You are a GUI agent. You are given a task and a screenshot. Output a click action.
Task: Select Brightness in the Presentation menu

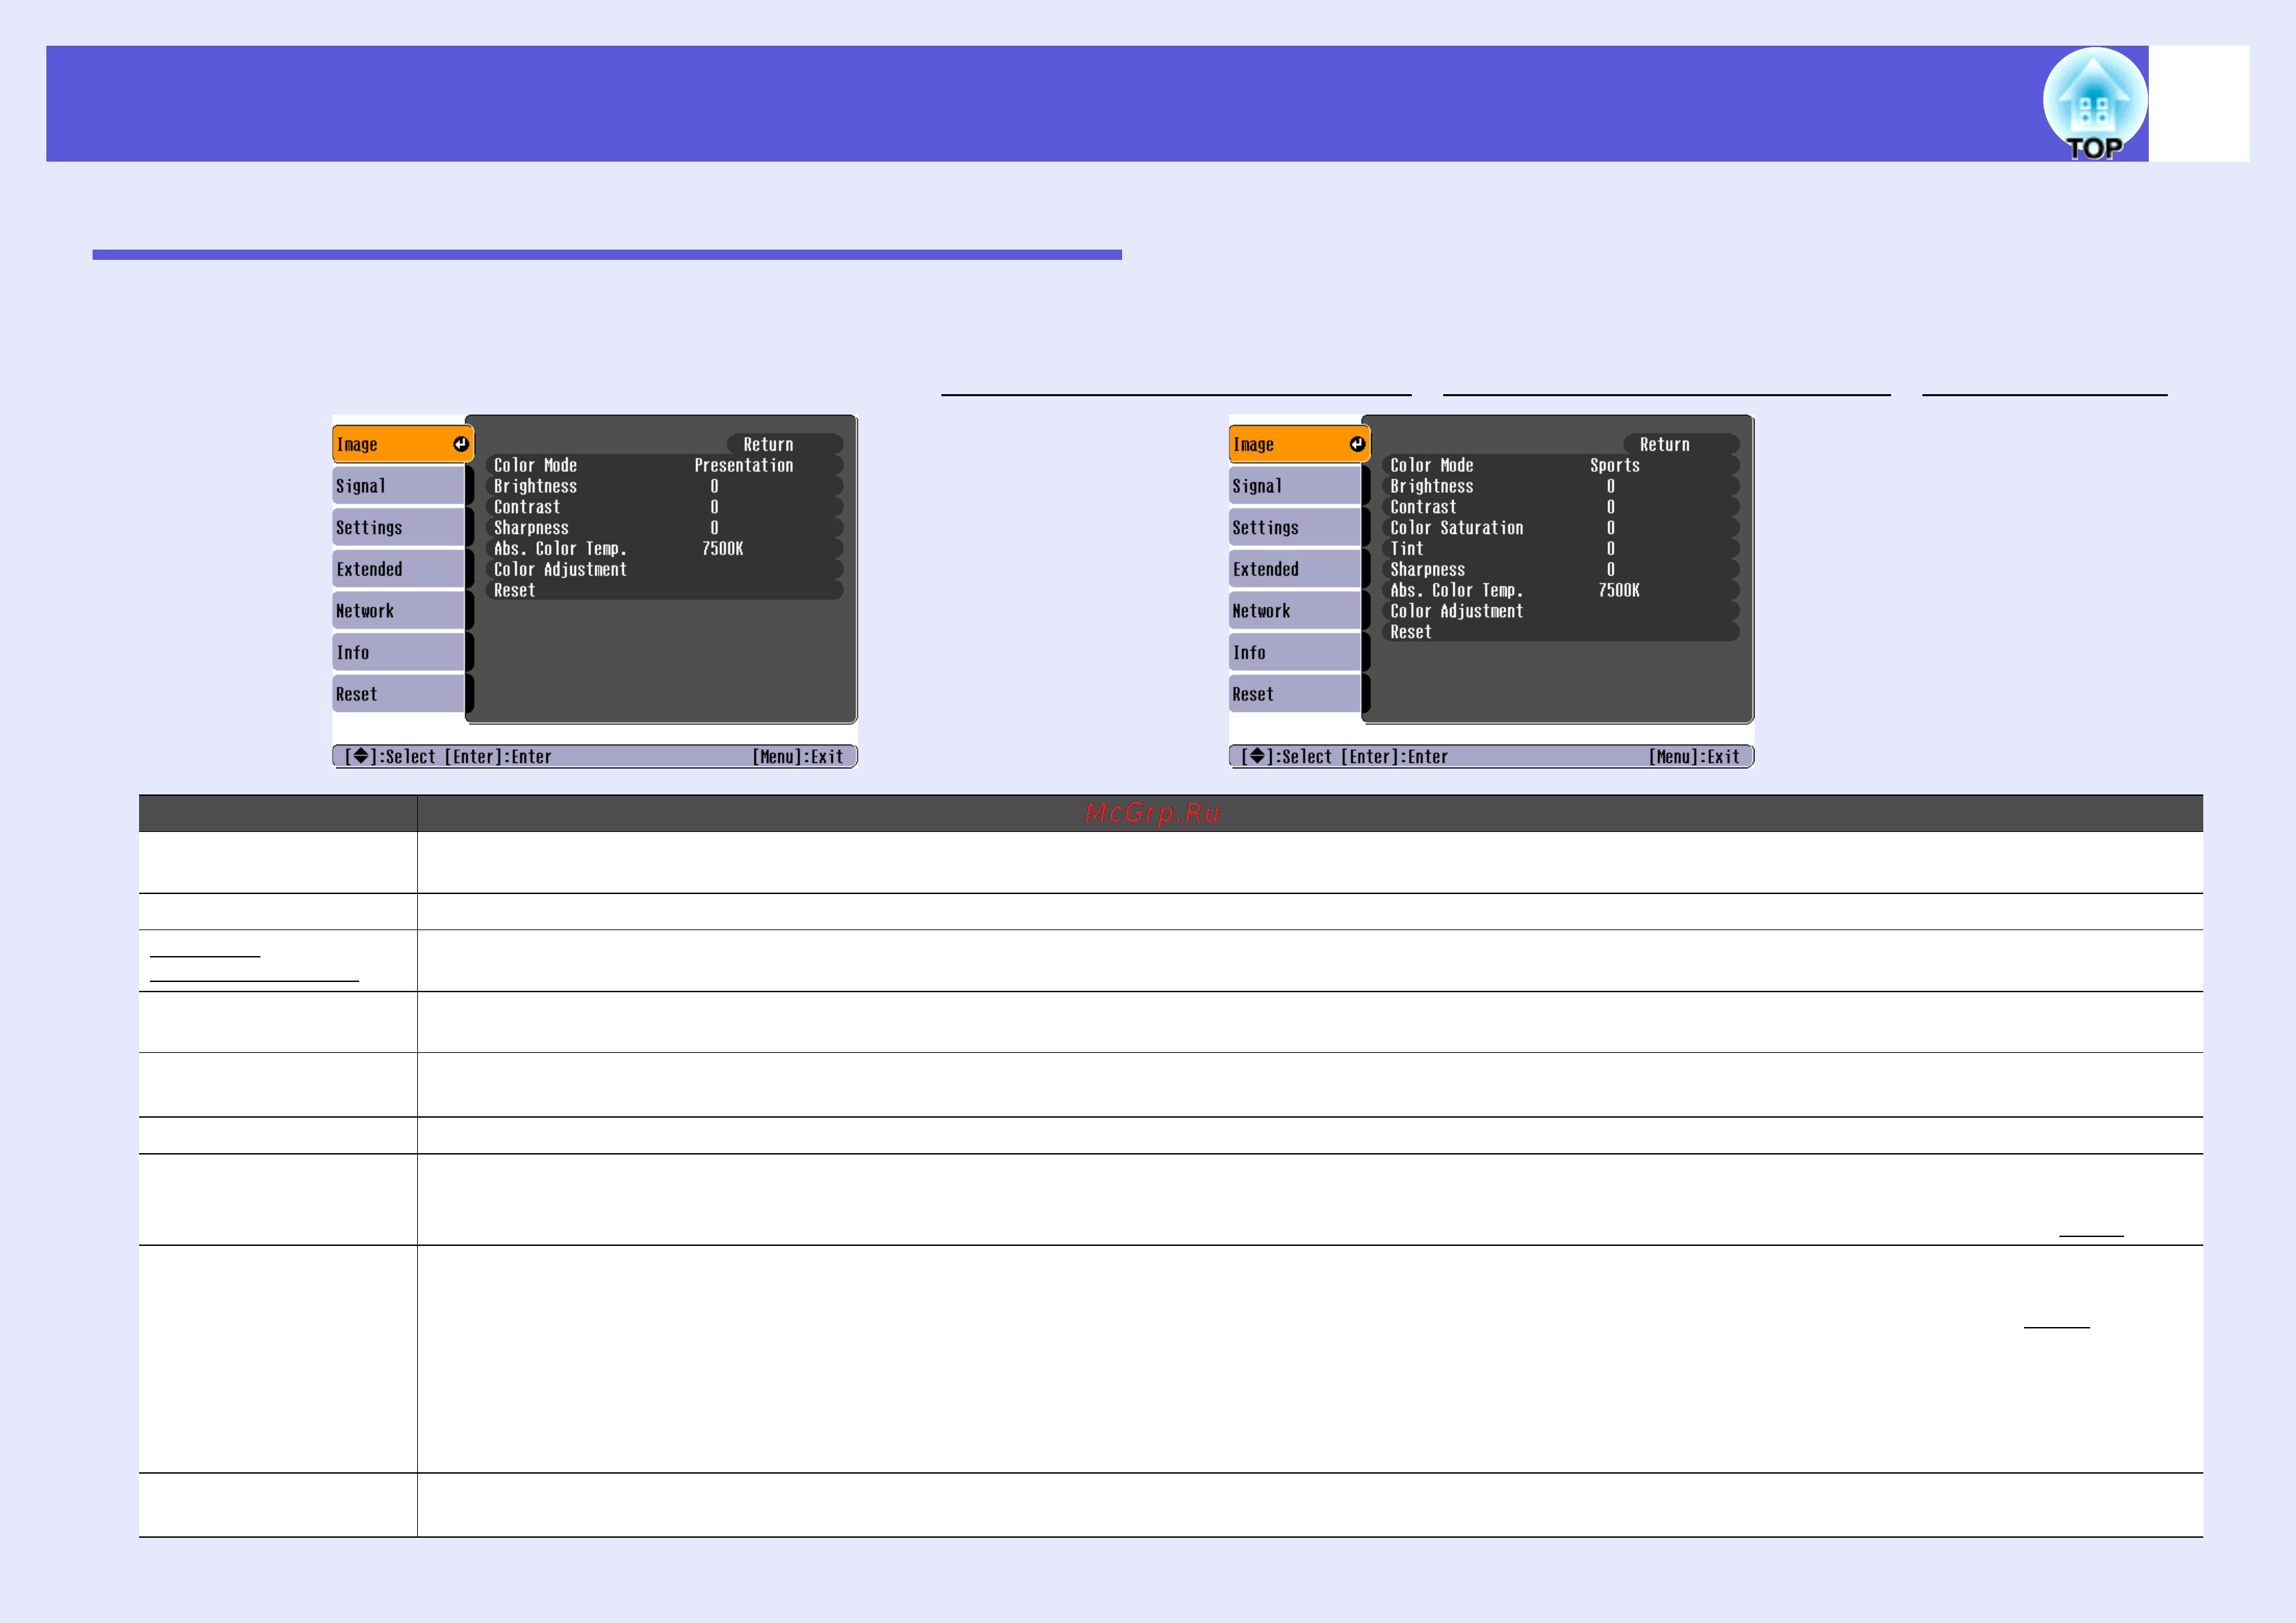point(664,486)
